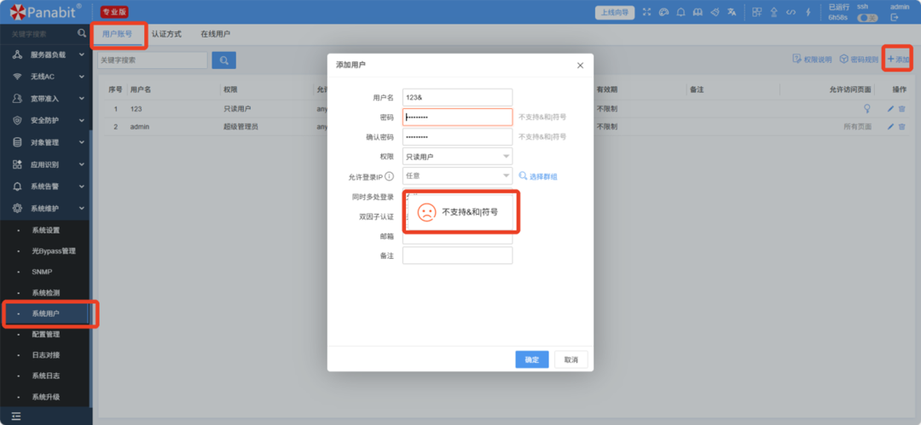The image size is (921, 425).
Task: Click the 确认密码 input field
Action: tap(458, 137)
